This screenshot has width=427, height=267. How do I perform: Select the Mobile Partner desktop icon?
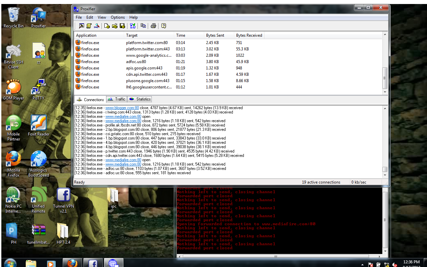14,128
